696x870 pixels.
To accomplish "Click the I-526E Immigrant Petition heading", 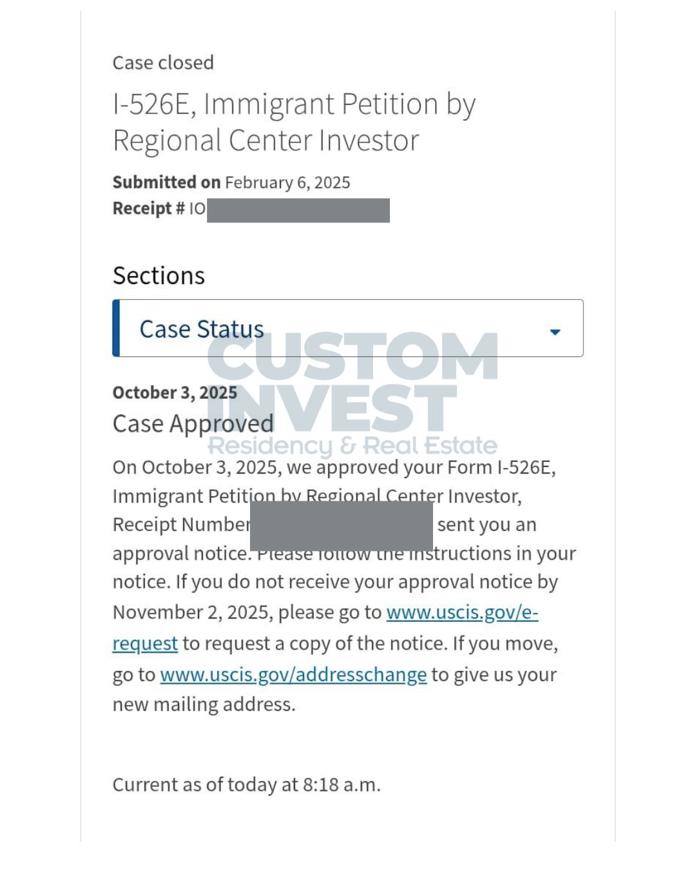I will pos(294,104).
